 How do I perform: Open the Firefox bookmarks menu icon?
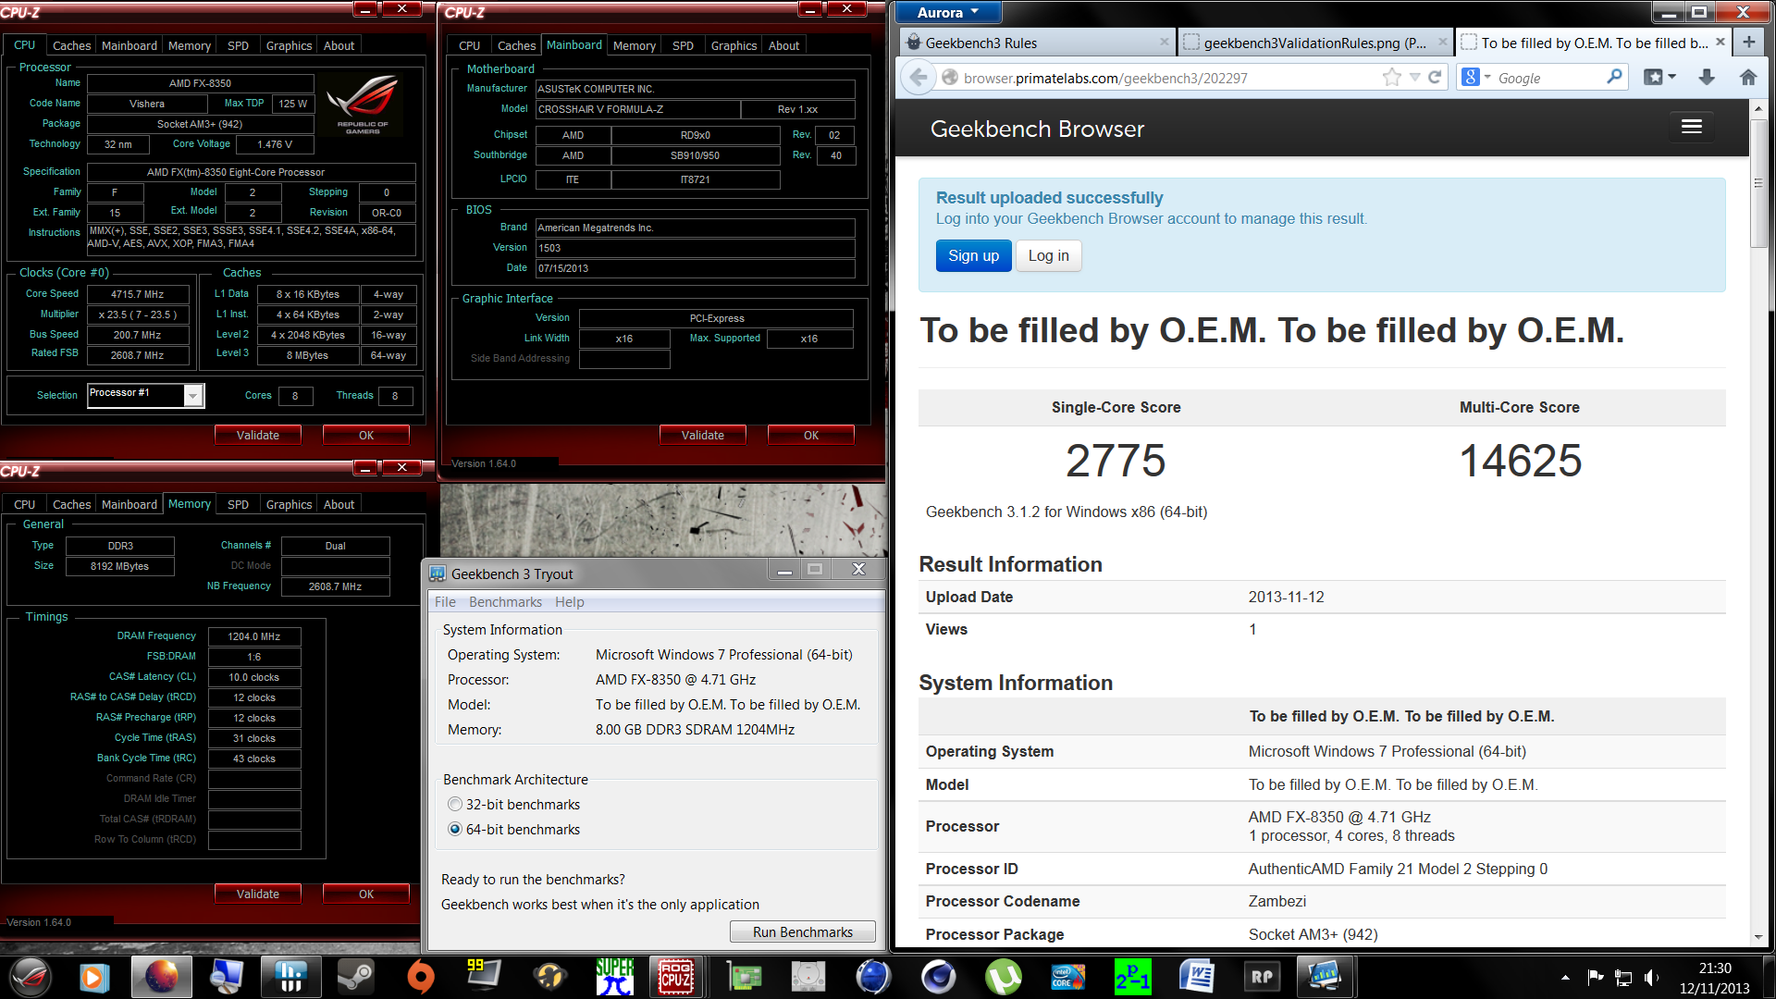coord(1659,78)
